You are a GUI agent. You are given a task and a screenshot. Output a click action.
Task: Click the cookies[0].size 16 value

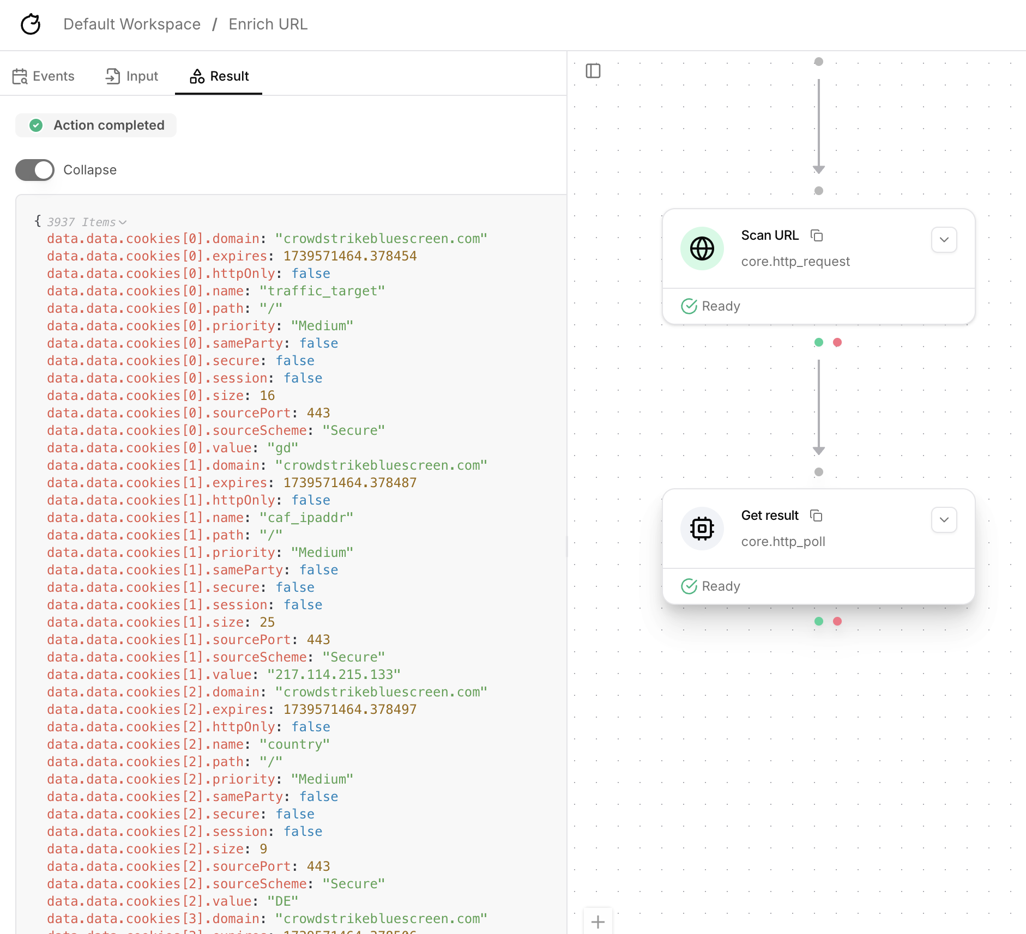(267, 396)
